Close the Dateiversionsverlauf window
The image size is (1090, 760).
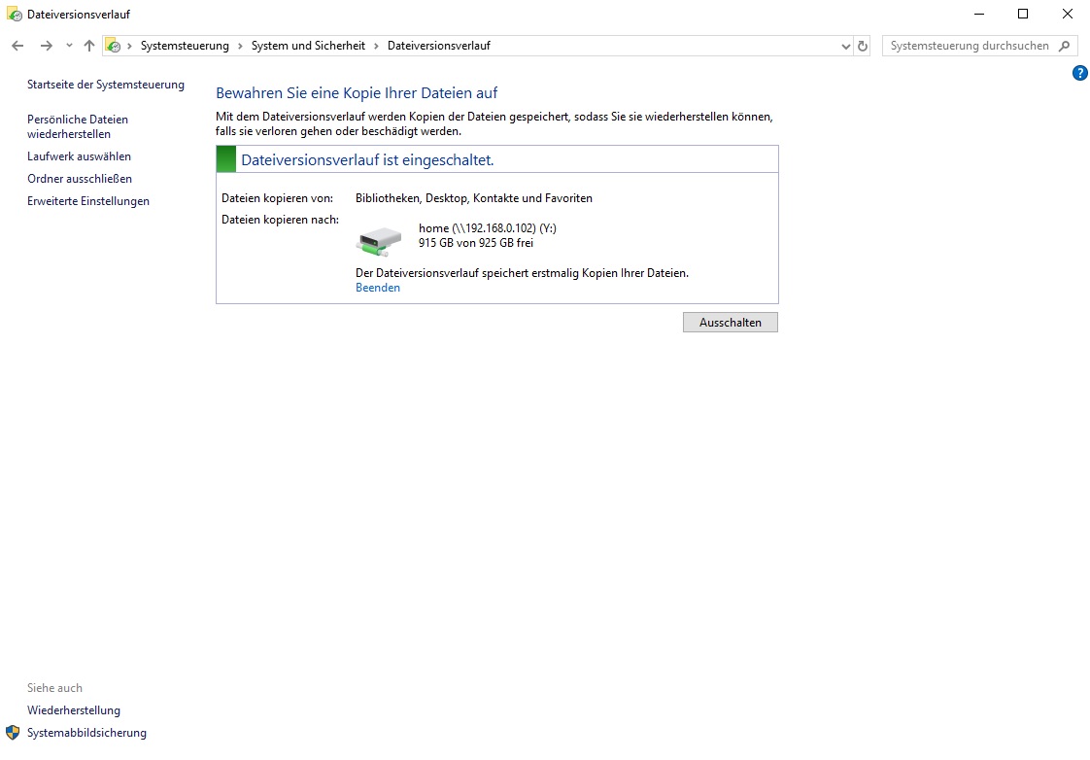[x=1067, y=14]
